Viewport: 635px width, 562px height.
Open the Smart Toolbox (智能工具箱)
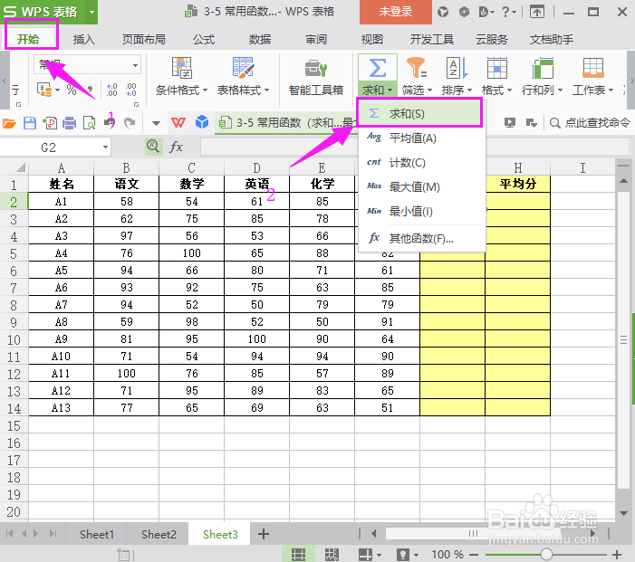[315, 77]
